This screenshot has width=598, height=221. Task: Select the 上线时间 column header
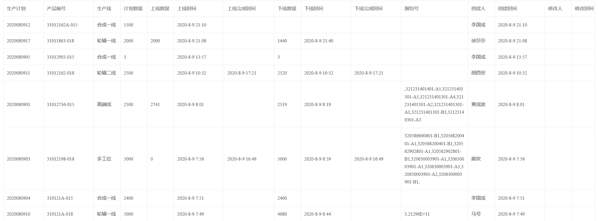[x=187, y=9]
